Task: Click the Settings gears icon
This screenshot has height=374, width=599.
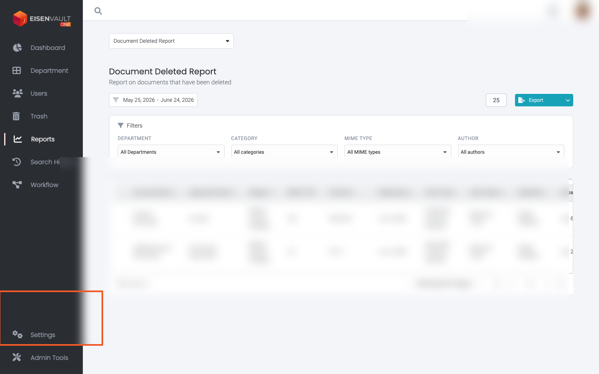Action: (17, 335)
